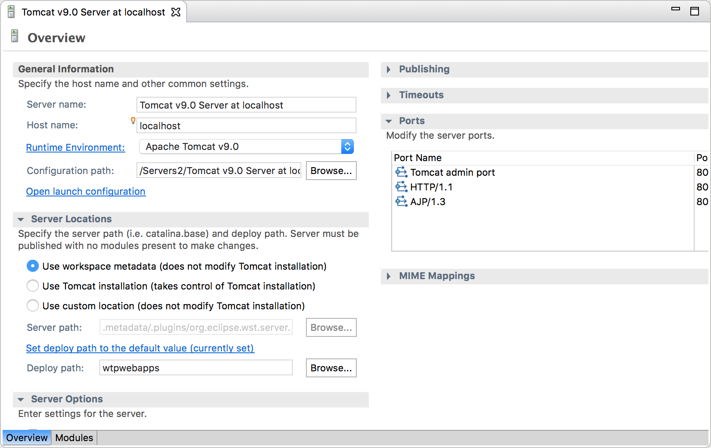Click Open launch configuration link
Image resolution: width=711 pixels, height=448 pixels.
pyautogui.click(x=86, y=191)
